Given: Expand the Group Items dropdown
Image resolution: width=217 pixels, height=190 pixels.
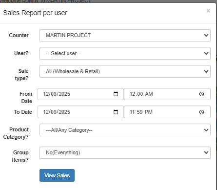Looking at the screenshot, I should coord(125,152).
